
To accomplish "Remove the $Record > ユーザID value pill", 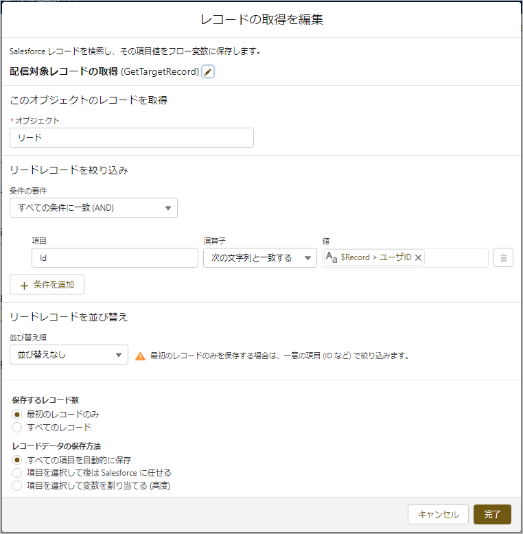I will coord(419,257).
